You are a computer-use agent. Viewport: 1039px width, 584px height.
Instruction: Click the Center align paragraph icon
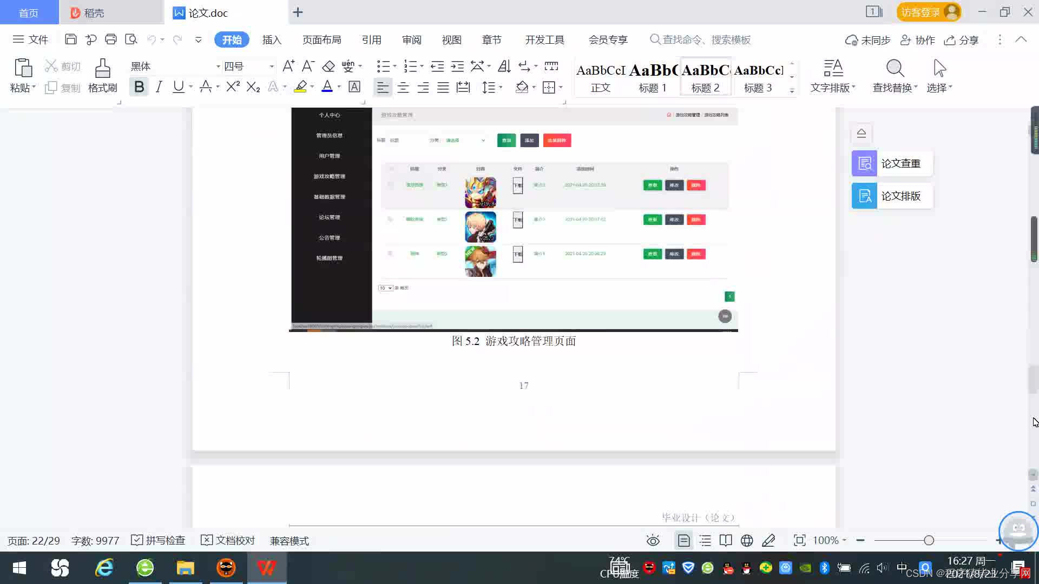click(403, 87)
